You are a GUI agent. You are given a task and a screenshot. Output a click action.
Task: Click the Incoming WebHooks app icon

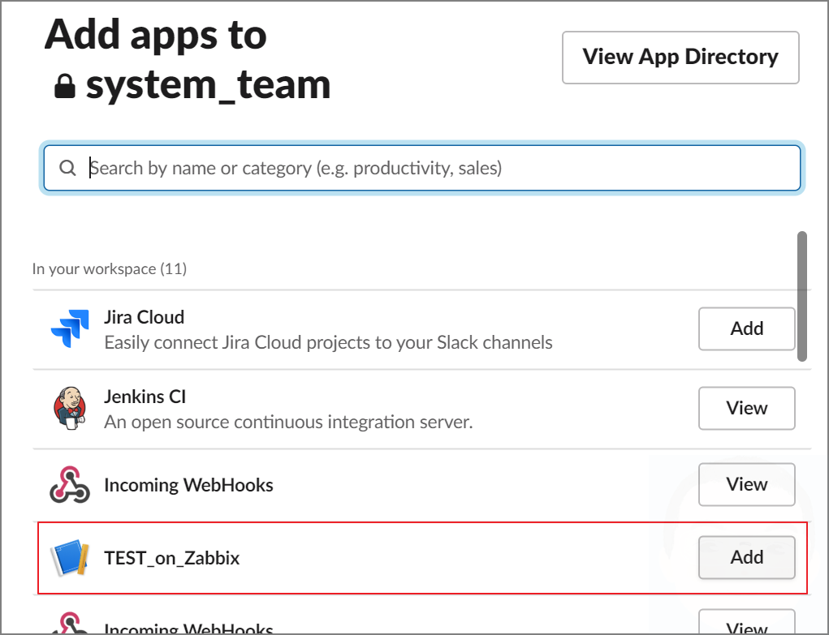[71, 484]
